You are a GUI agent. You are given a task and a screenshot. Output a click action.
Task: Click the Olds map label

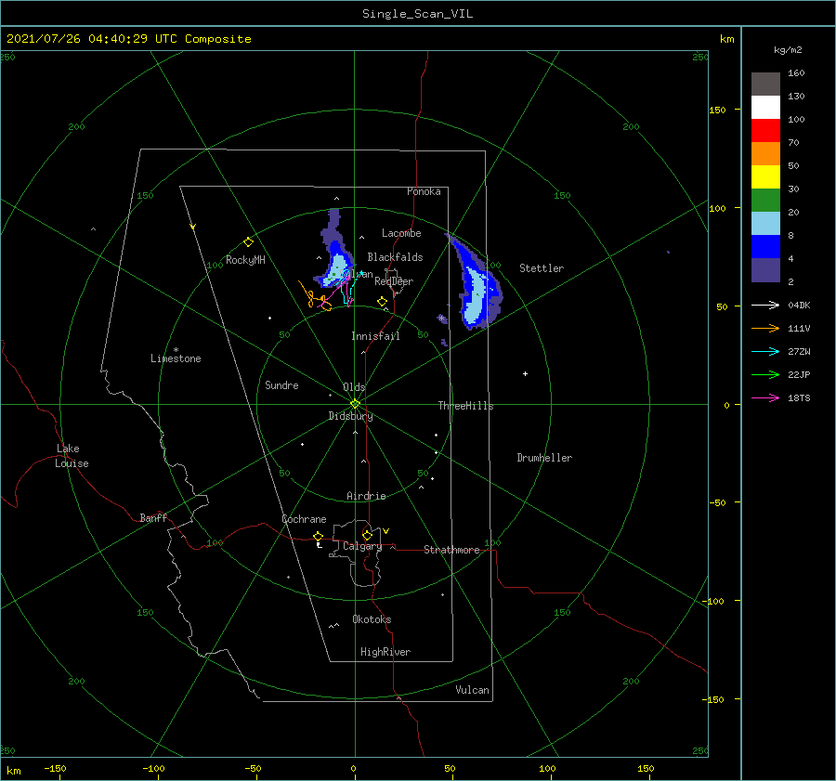pos(354,387)
